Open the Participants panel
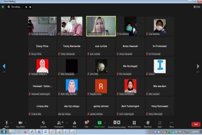Viewport: 202px width, 135px height. point(59,124)
